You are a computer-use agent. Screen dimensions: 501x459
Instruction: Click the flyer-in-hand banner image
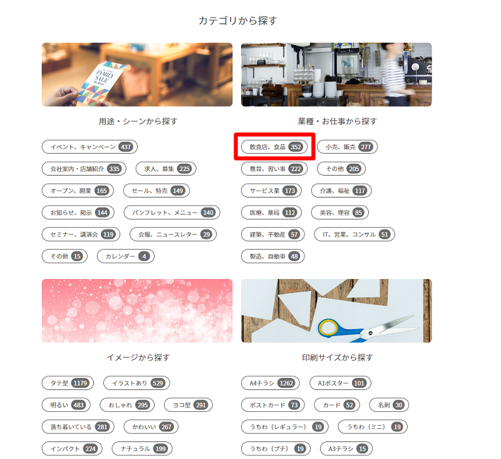tap(137, 75)
